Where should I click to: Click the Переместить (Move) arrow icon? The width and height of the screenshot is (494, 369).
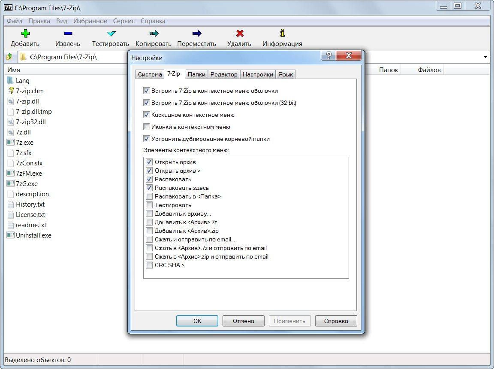pyautogui.click(x=196, y=34)
